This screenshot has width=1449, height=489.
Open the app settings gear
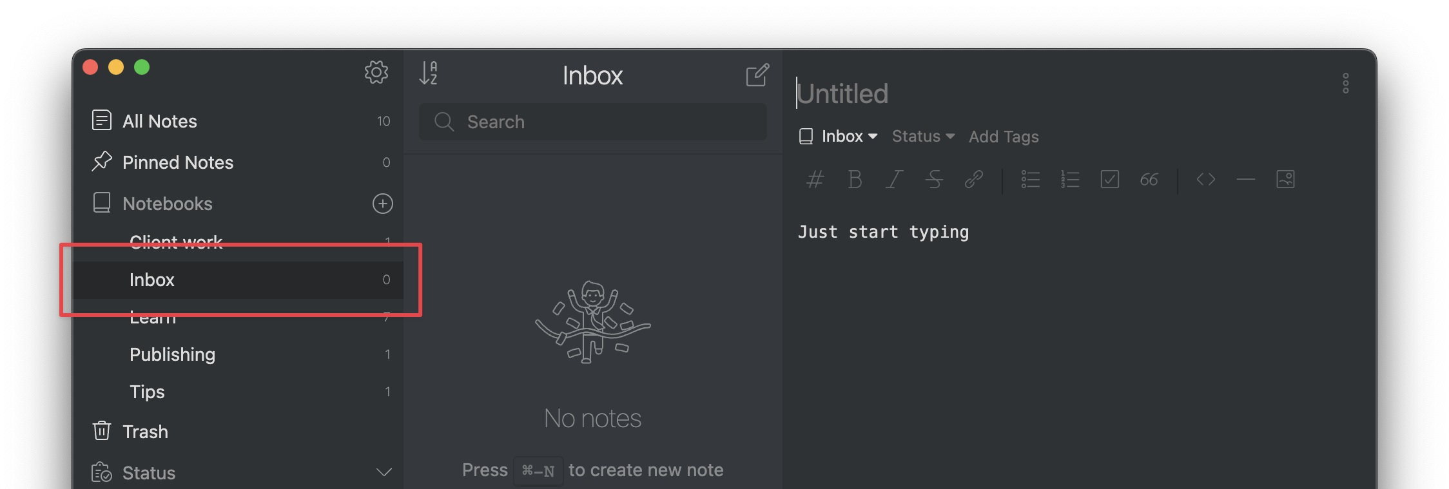(x=376, y=72)
